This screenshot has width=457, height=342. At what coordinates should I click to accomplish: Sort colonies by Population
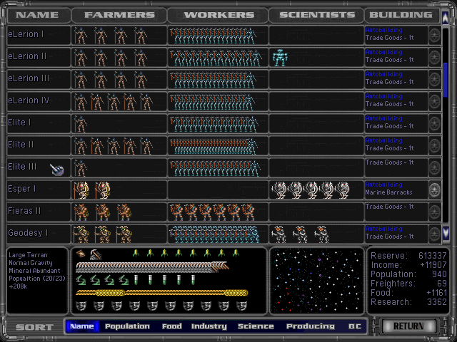127,326
